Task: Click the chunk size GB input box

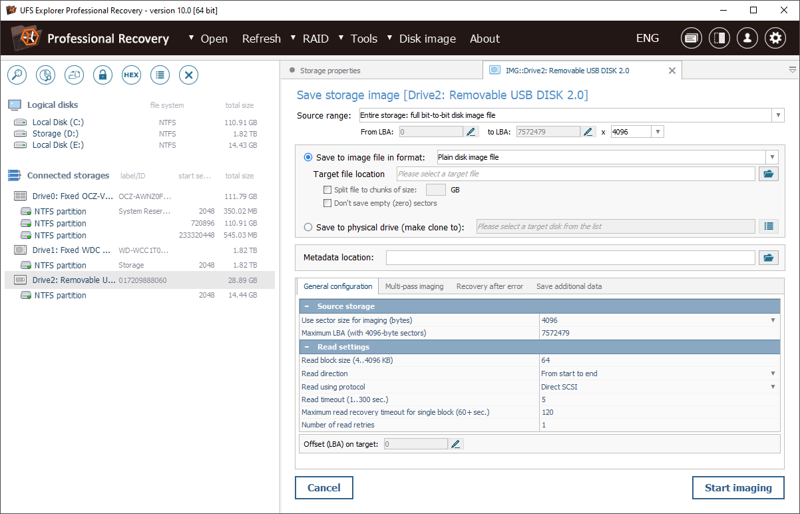Action: point(436,190)
